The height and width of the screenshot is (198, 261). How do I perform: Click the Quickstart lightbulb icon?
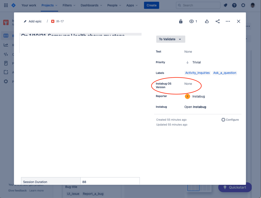pyautogui.click(x=225, y=187)
